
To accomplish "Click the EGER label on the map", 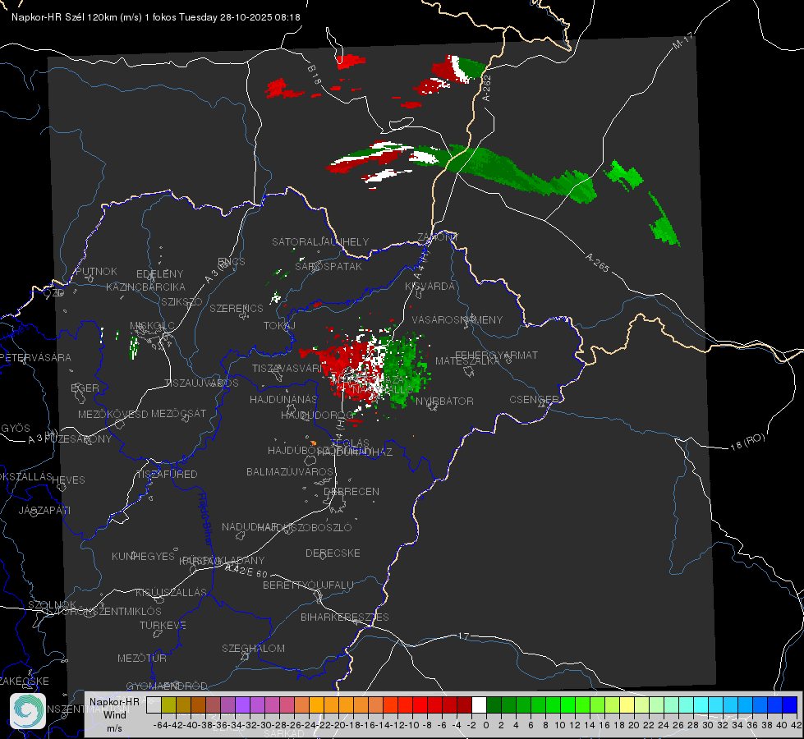I will [85, 388].
